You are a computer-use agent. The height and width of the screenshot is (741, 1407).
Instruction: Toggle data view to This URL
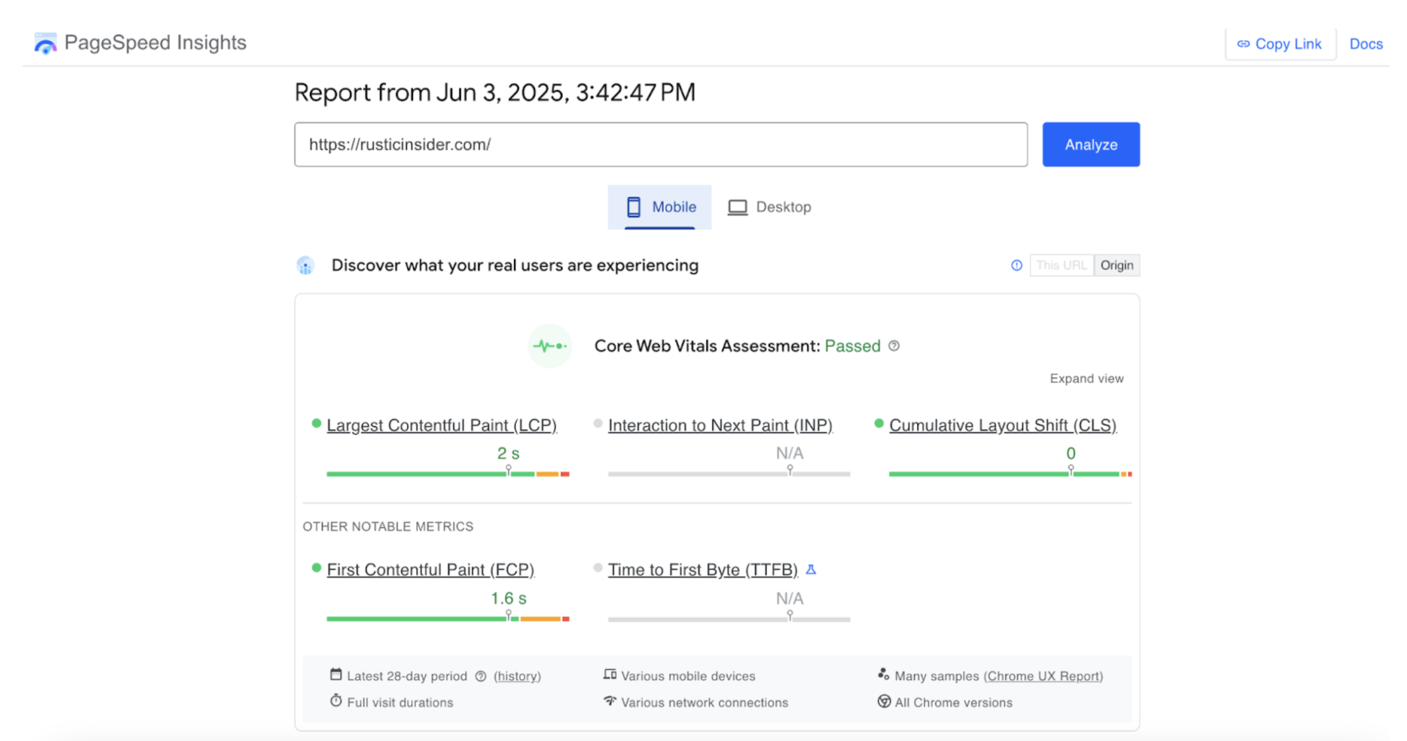pyautogui.click(x=1062, y=265)
